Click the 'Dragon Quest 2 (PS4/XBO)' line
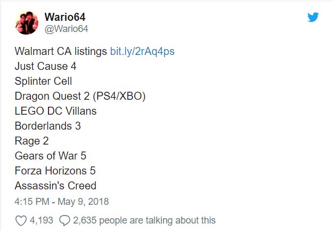 coord(80,97)
